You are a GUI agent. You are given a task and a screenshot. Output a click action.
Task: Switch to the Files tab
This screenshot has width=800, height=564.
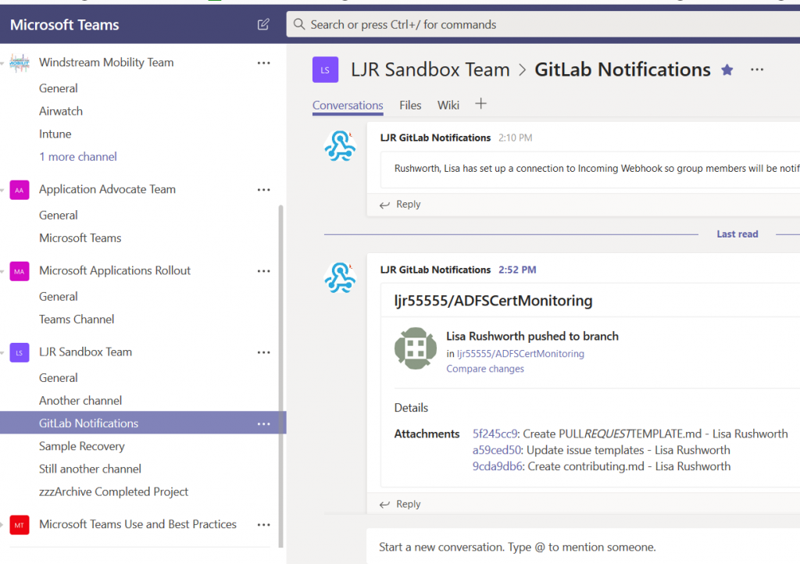point(409,105)
